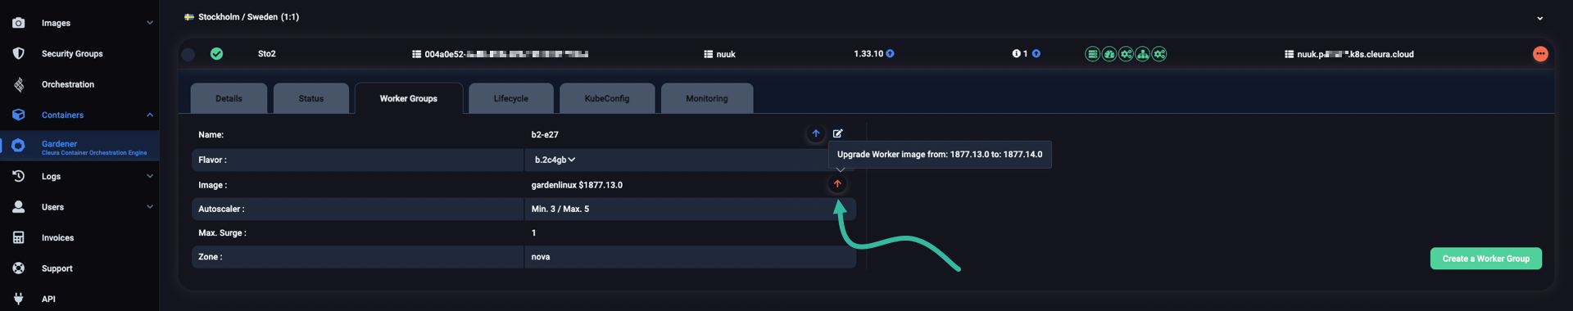Expand the Images sidebar chevron
The image size is (1573, 311).
tap(149, 23)
